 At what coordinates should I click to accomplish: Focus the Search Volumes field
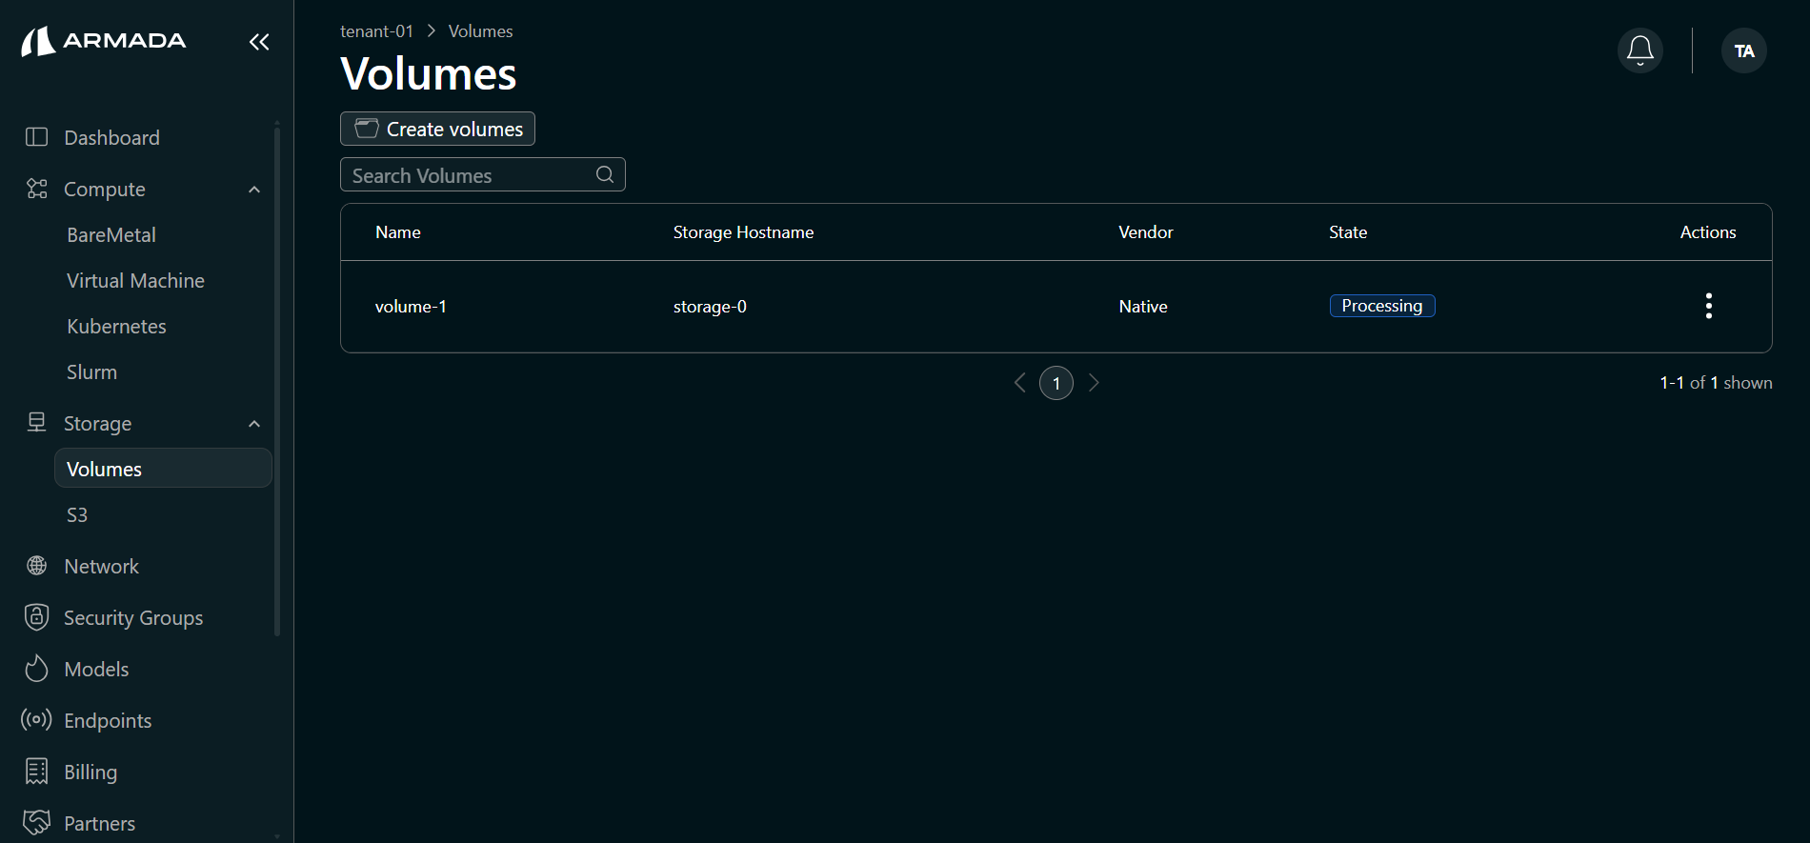pos(483,174)
